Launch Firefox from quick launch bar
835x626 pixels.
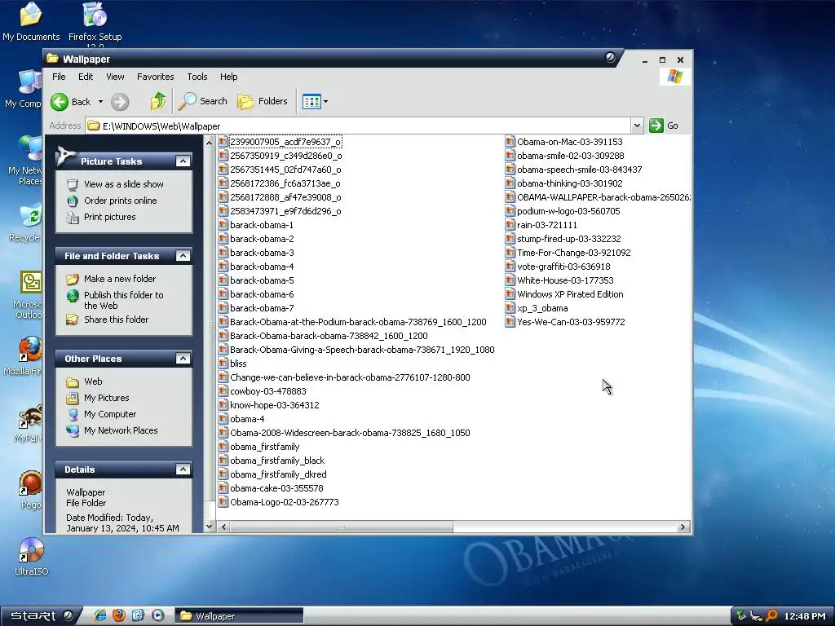coord(119,616)
